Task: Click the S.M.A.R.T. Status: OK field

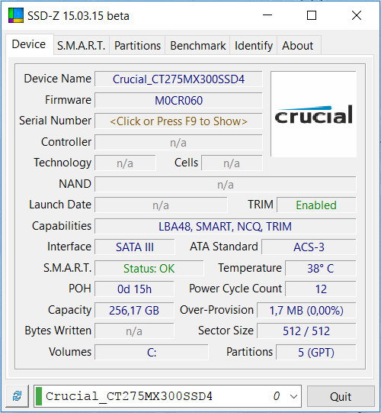Action: [149, 269]
